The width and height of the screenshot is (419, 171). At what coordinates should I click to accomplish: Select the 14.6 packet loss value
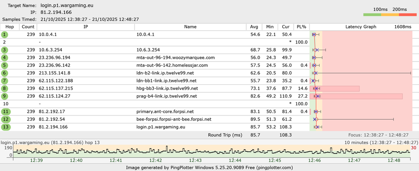(303, 89)
